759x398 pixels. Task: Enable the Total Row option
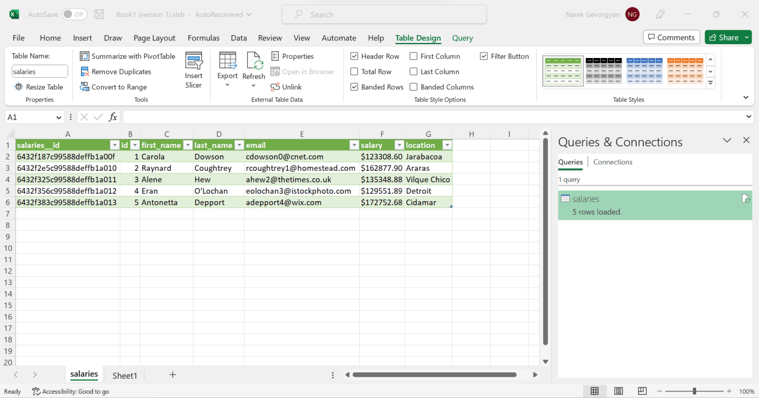coord(354,71)
